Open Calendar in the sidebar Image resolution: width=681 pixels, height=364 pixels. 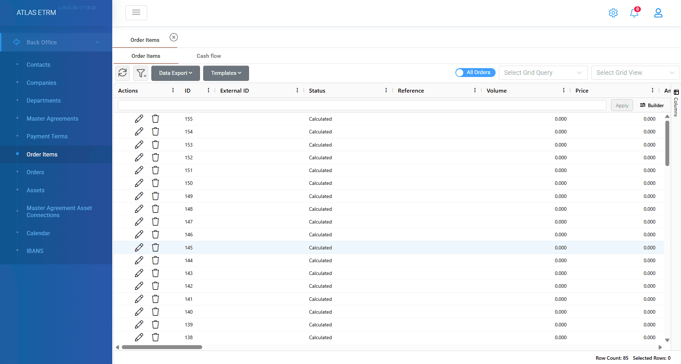click(x=38, y=233)
